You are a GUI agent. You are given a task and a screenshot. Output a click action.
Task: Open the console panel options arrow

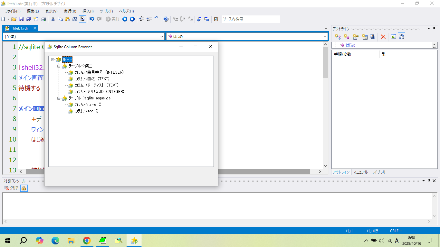tap(424, 181)
